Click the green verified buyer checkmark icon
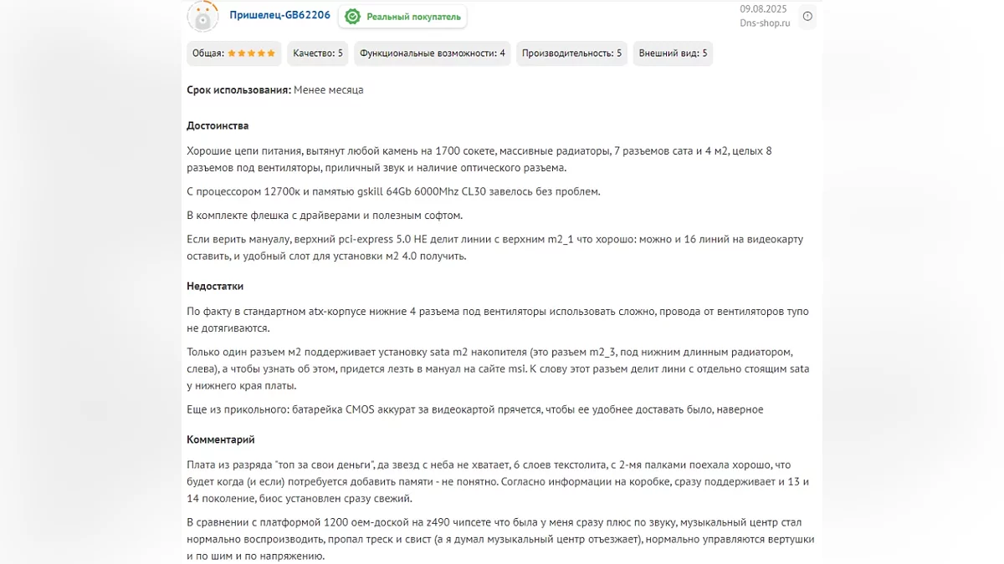This screenshot has height=564, width=1004. pyautogui.click(x=353, y=17)
